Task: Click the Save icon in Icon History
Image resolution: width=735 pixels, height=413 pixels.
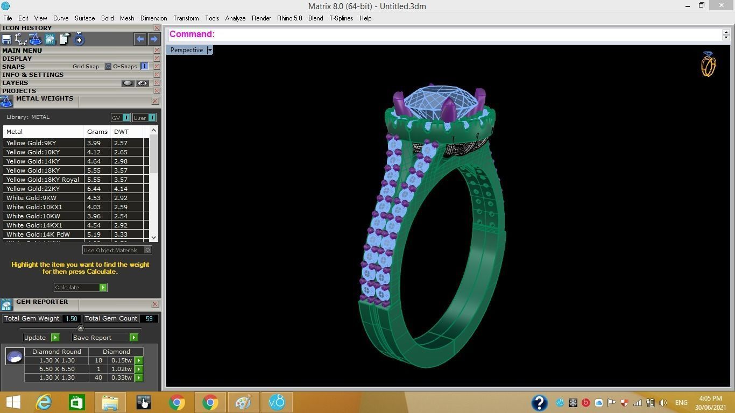Action: [6, 39]
